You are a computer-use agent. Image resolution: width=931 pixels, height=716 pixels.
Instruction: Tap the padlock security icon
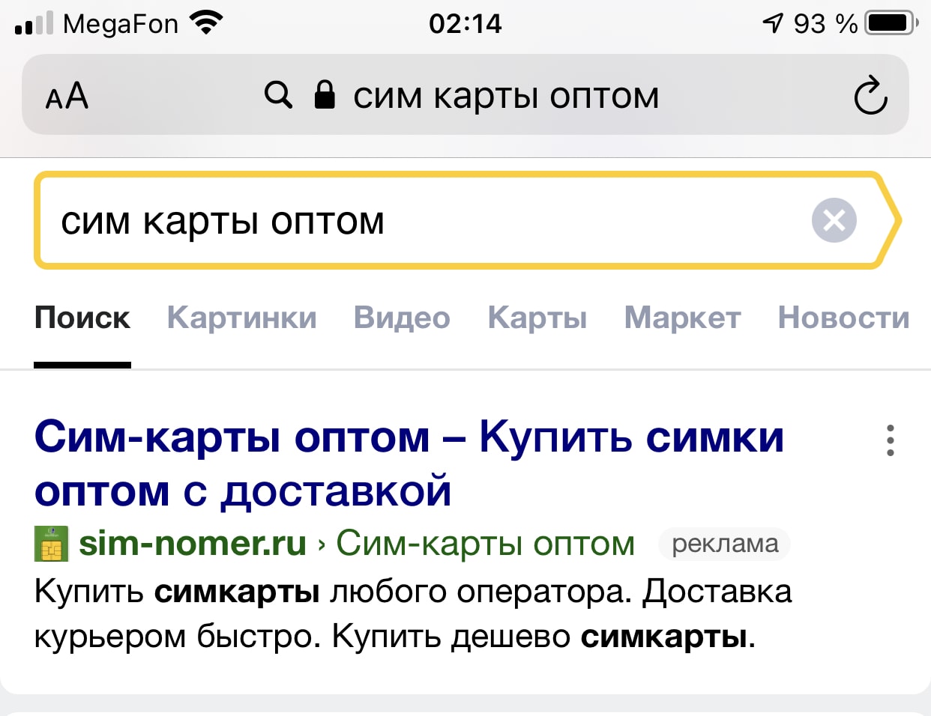click(325, 95)
